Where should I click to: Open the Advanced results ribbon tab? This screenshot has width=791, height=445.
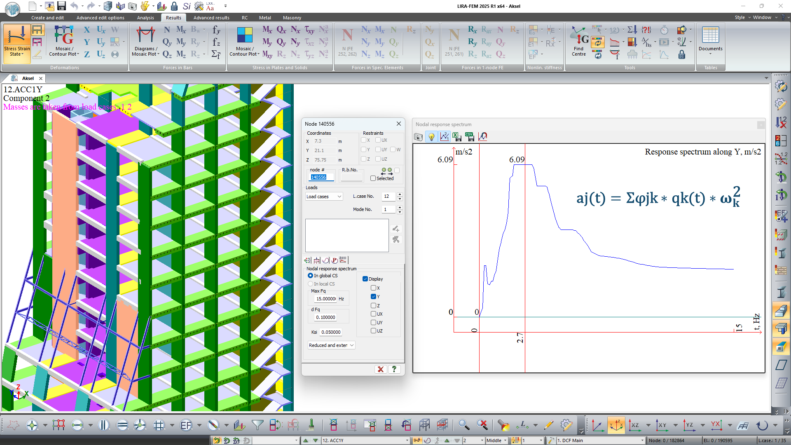211,18
